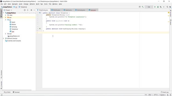This screenshot has height=96, width=172.
Task: Click gutter implementation icon on line 1
Action: [40, 13]
